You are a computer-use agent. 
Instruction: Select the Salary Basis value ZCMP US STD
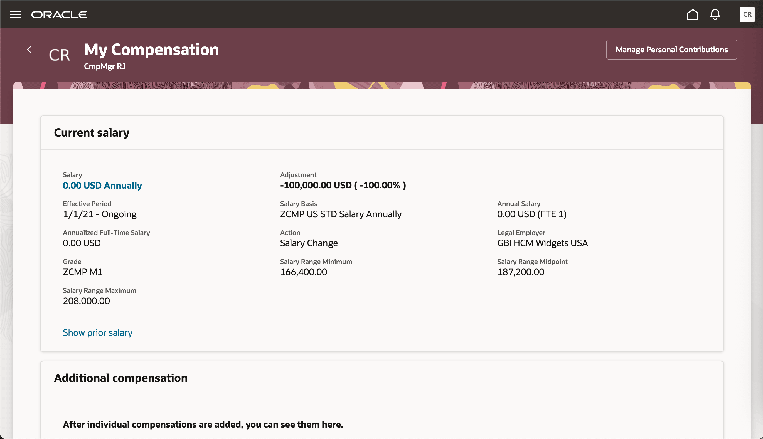tap(341, 214)
